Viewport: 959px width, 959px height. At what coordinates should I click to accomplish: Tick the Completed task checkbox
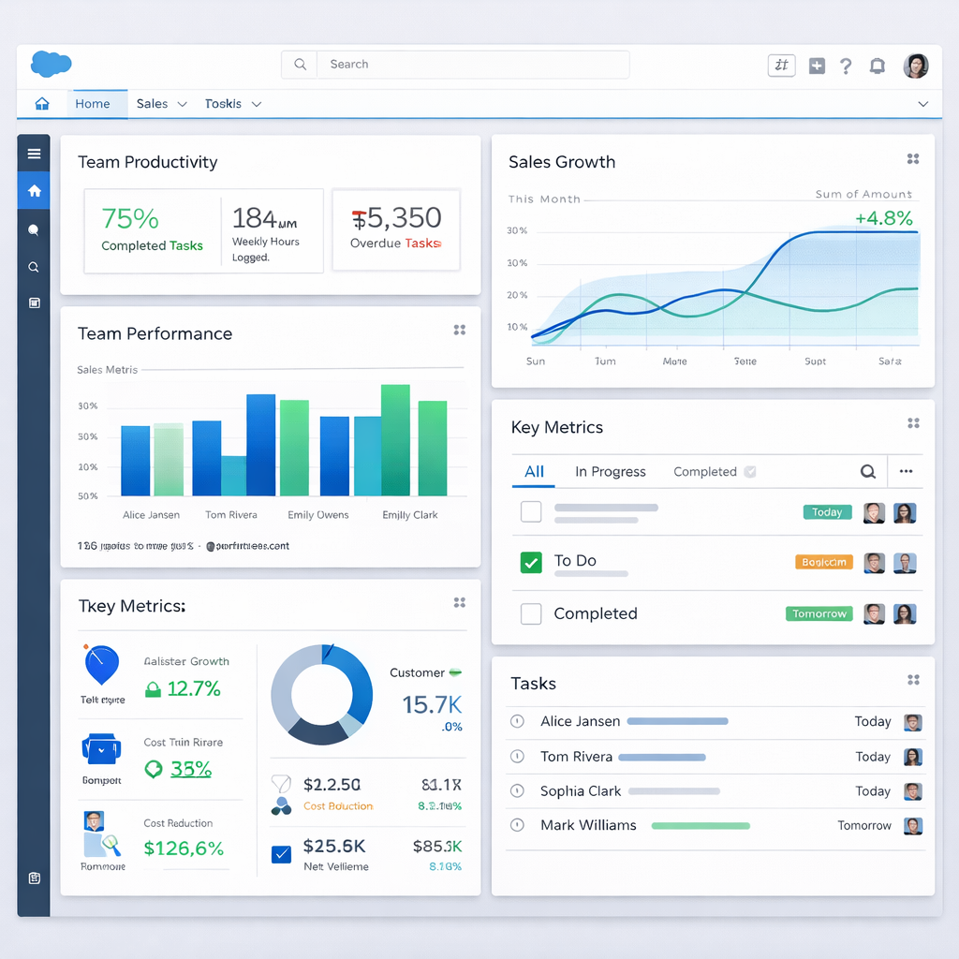(531, 614)
